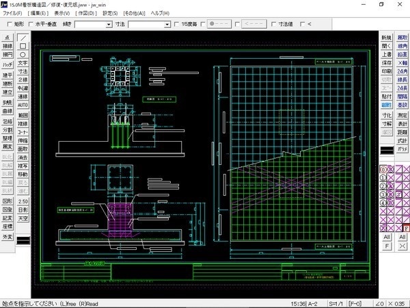This screenshot has width=410, height=308.
Task: Select layer 0 circle button
Action: pos(383,170)
